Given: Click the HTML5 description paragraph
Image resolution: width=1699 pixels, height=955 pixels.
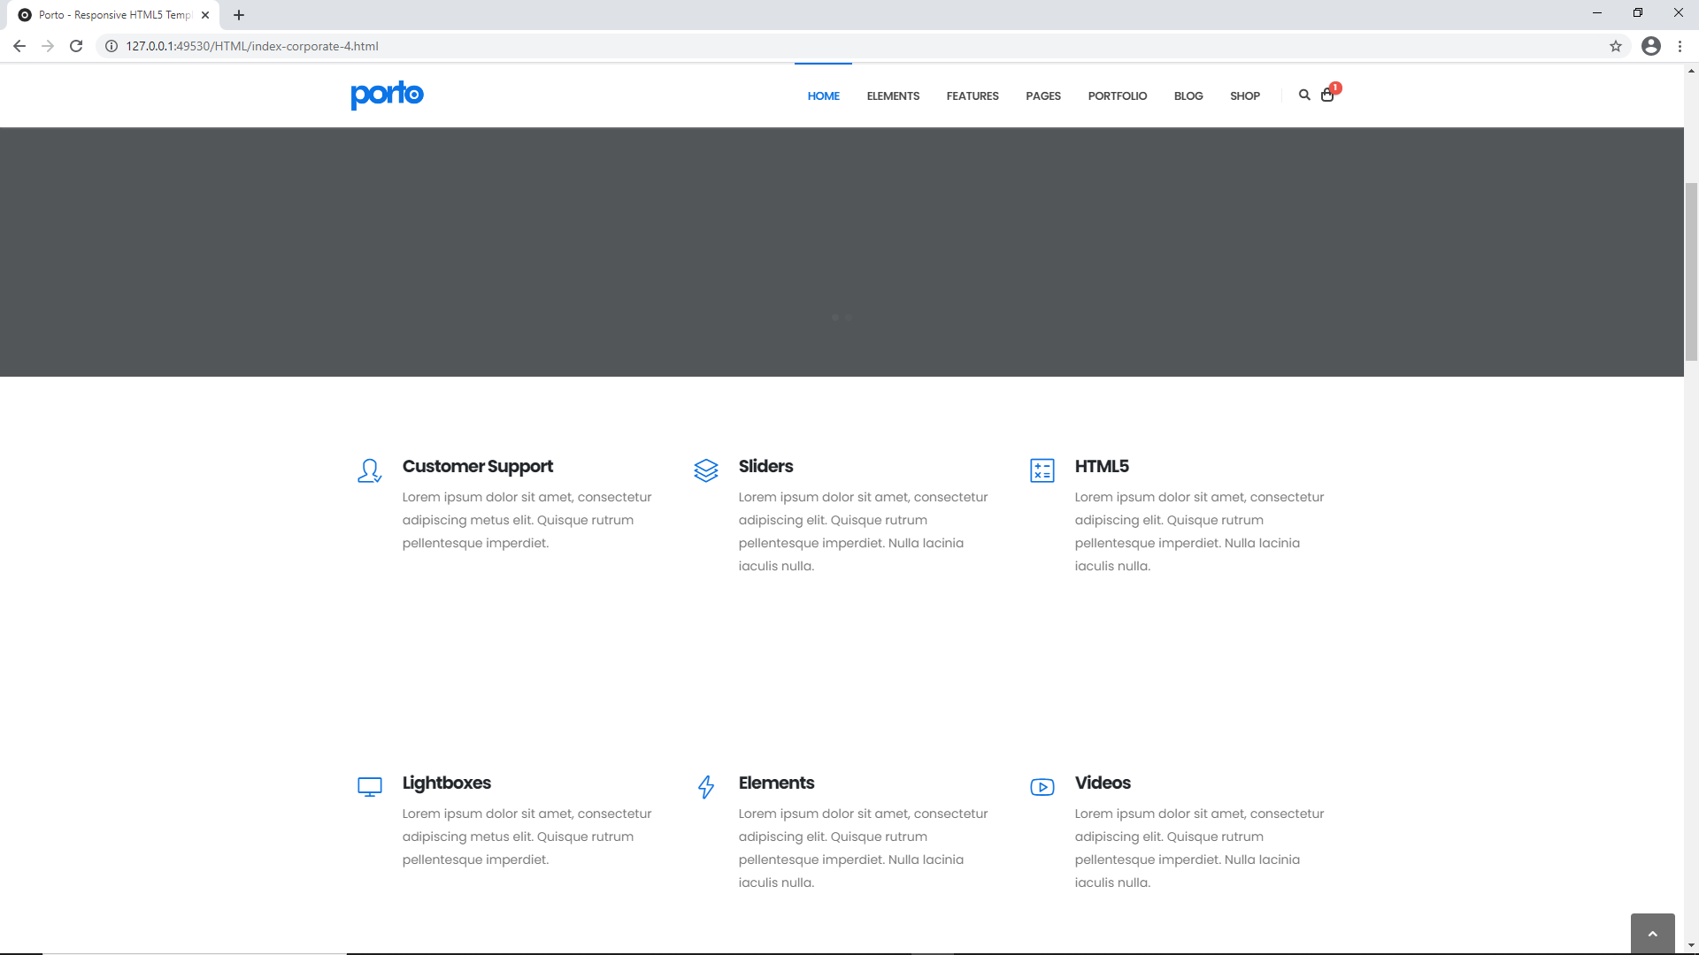Looking at the screenshot, I should click(1199, 531).
